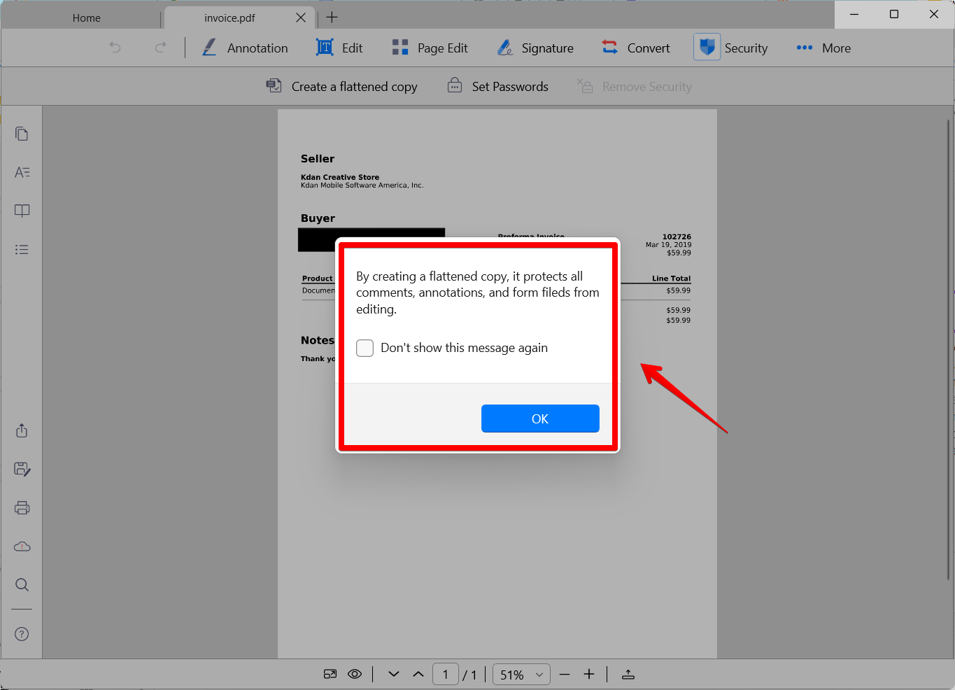
Task: Open the Convert menu
Action: click(636, 48)
